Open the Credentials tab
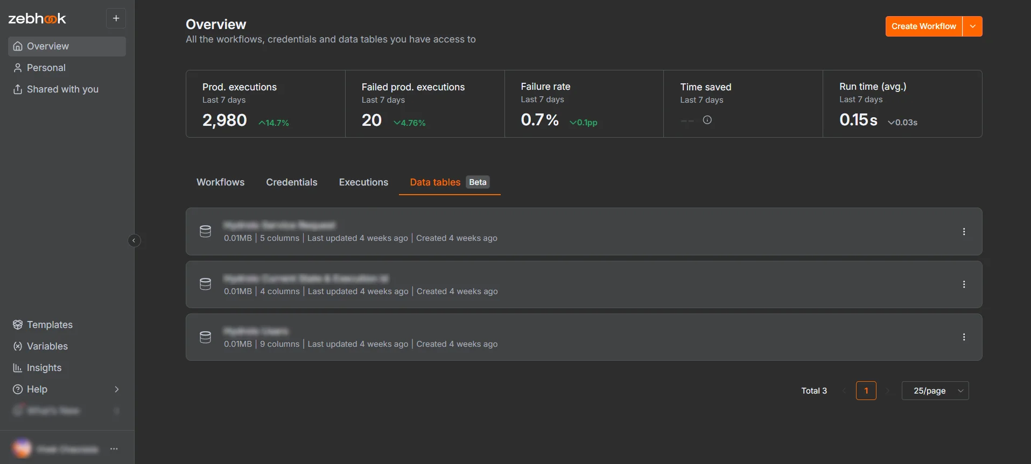 coord(291,182)
